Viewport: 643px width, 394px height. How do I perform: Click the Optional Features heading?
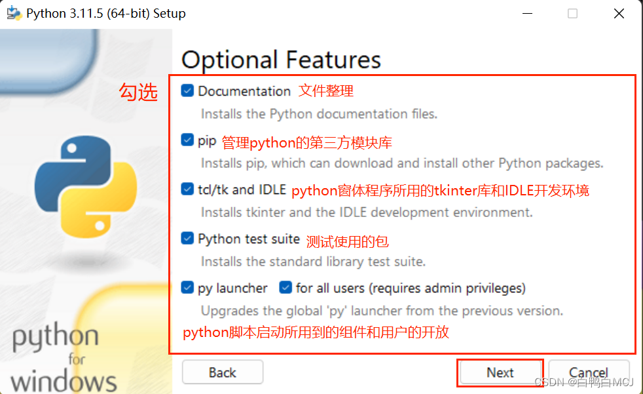[x=282, y=60]
